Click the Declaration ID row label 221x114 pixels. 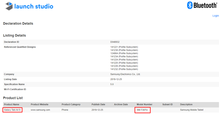pyautogui.click(x=11, y=42)
